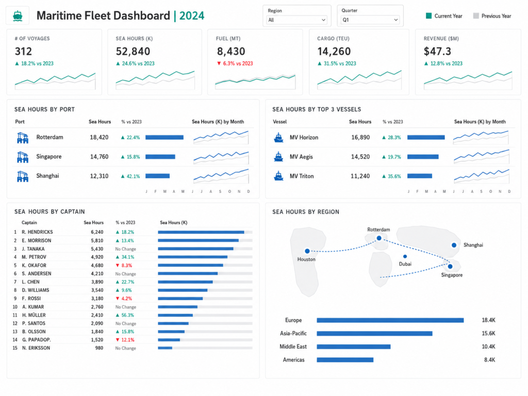Click F. ROSSI sea hours 3,180
This screenshot has height=396, width=528.
[x=97, y=299]
